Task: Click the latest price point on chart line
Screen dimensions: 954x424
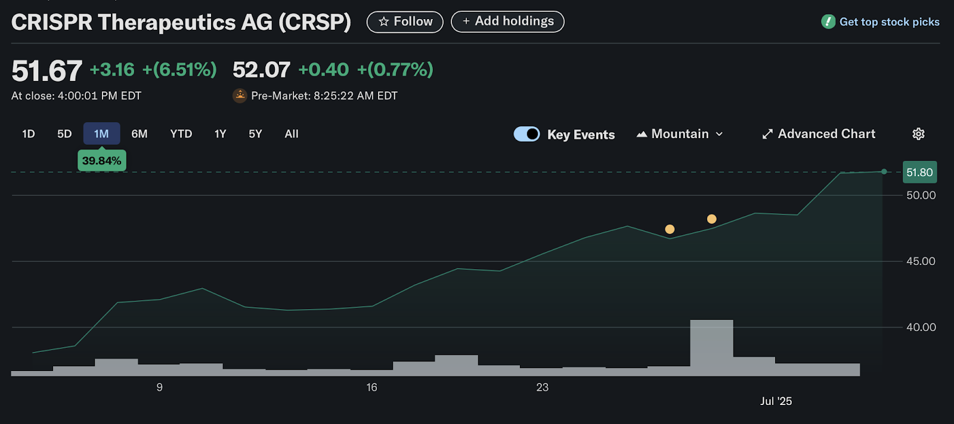Action: click(884, 172)
